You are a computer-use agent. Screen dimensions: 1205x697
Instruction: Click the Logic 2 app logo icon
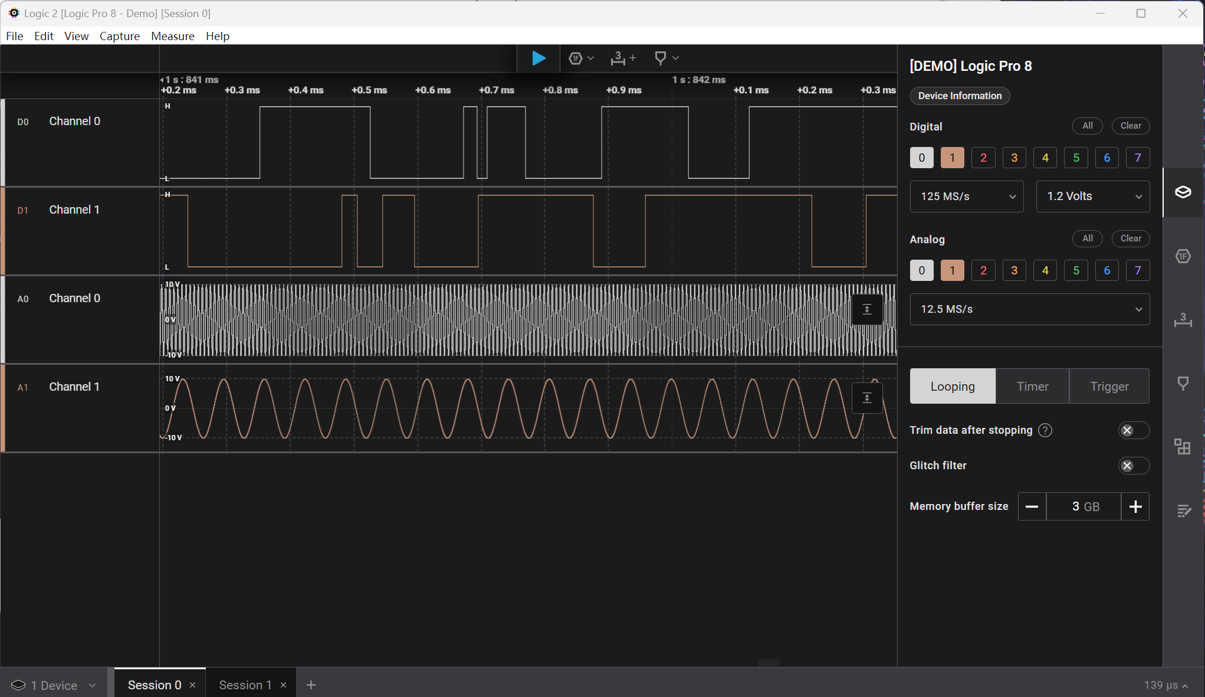point(13,13)
